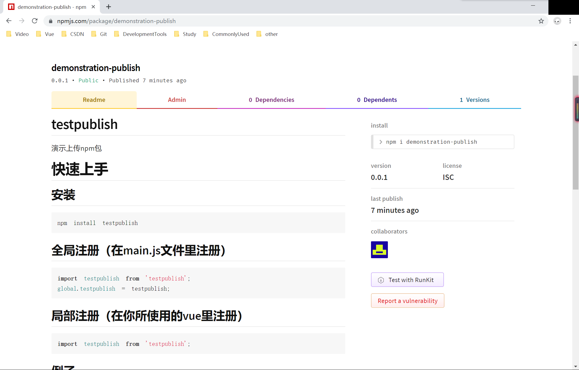The width and height of the screenshot is (579, 370).
Task: Open the Chrome three-dot menu
Action: (570, 21)
